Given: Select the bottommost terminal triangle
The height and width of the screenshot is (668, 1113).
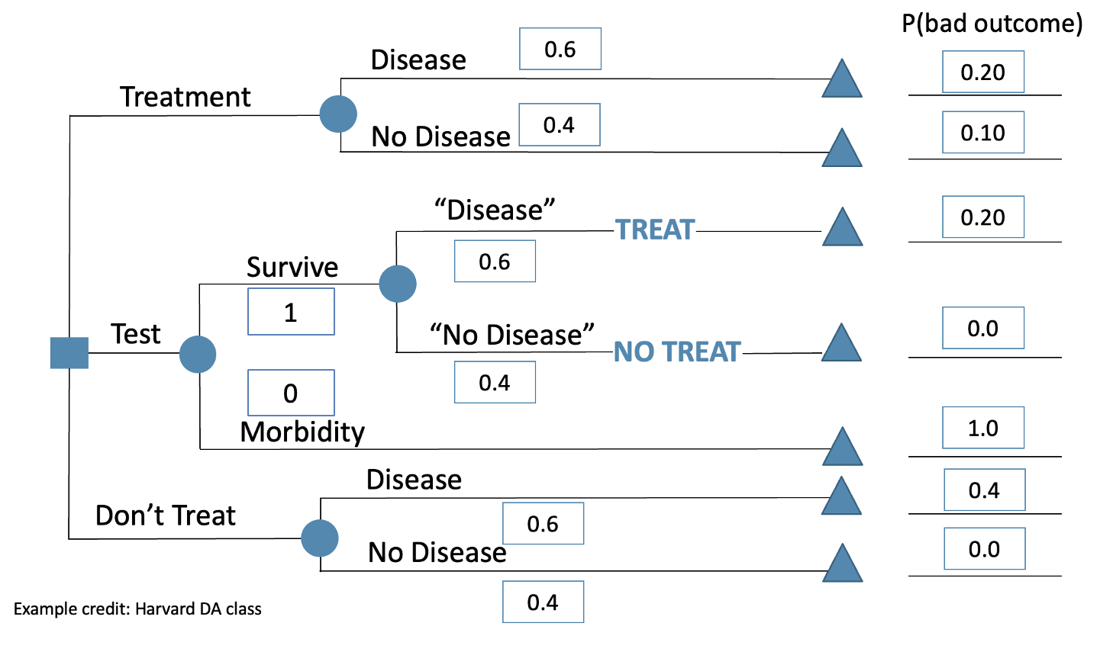Looking at the screenshot, I should click(x=843, y=566).
